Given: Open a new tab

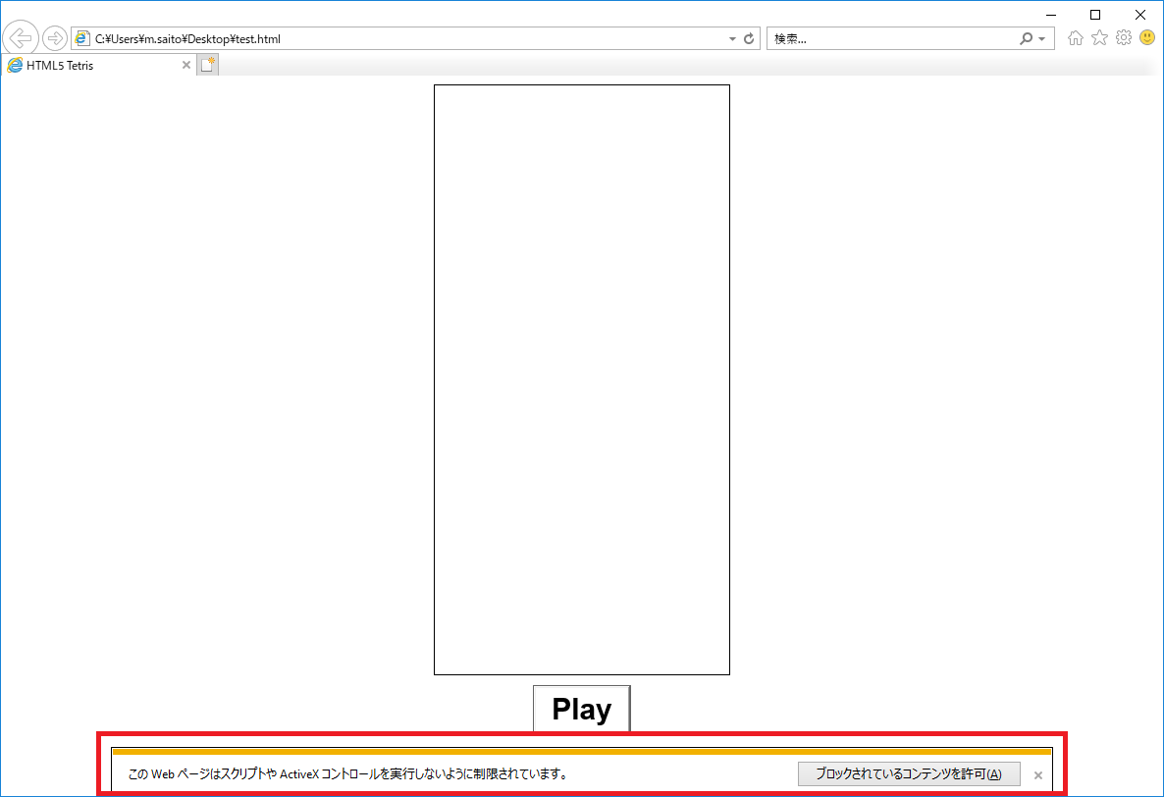Looking at the screenshot, I should (207, 66).
